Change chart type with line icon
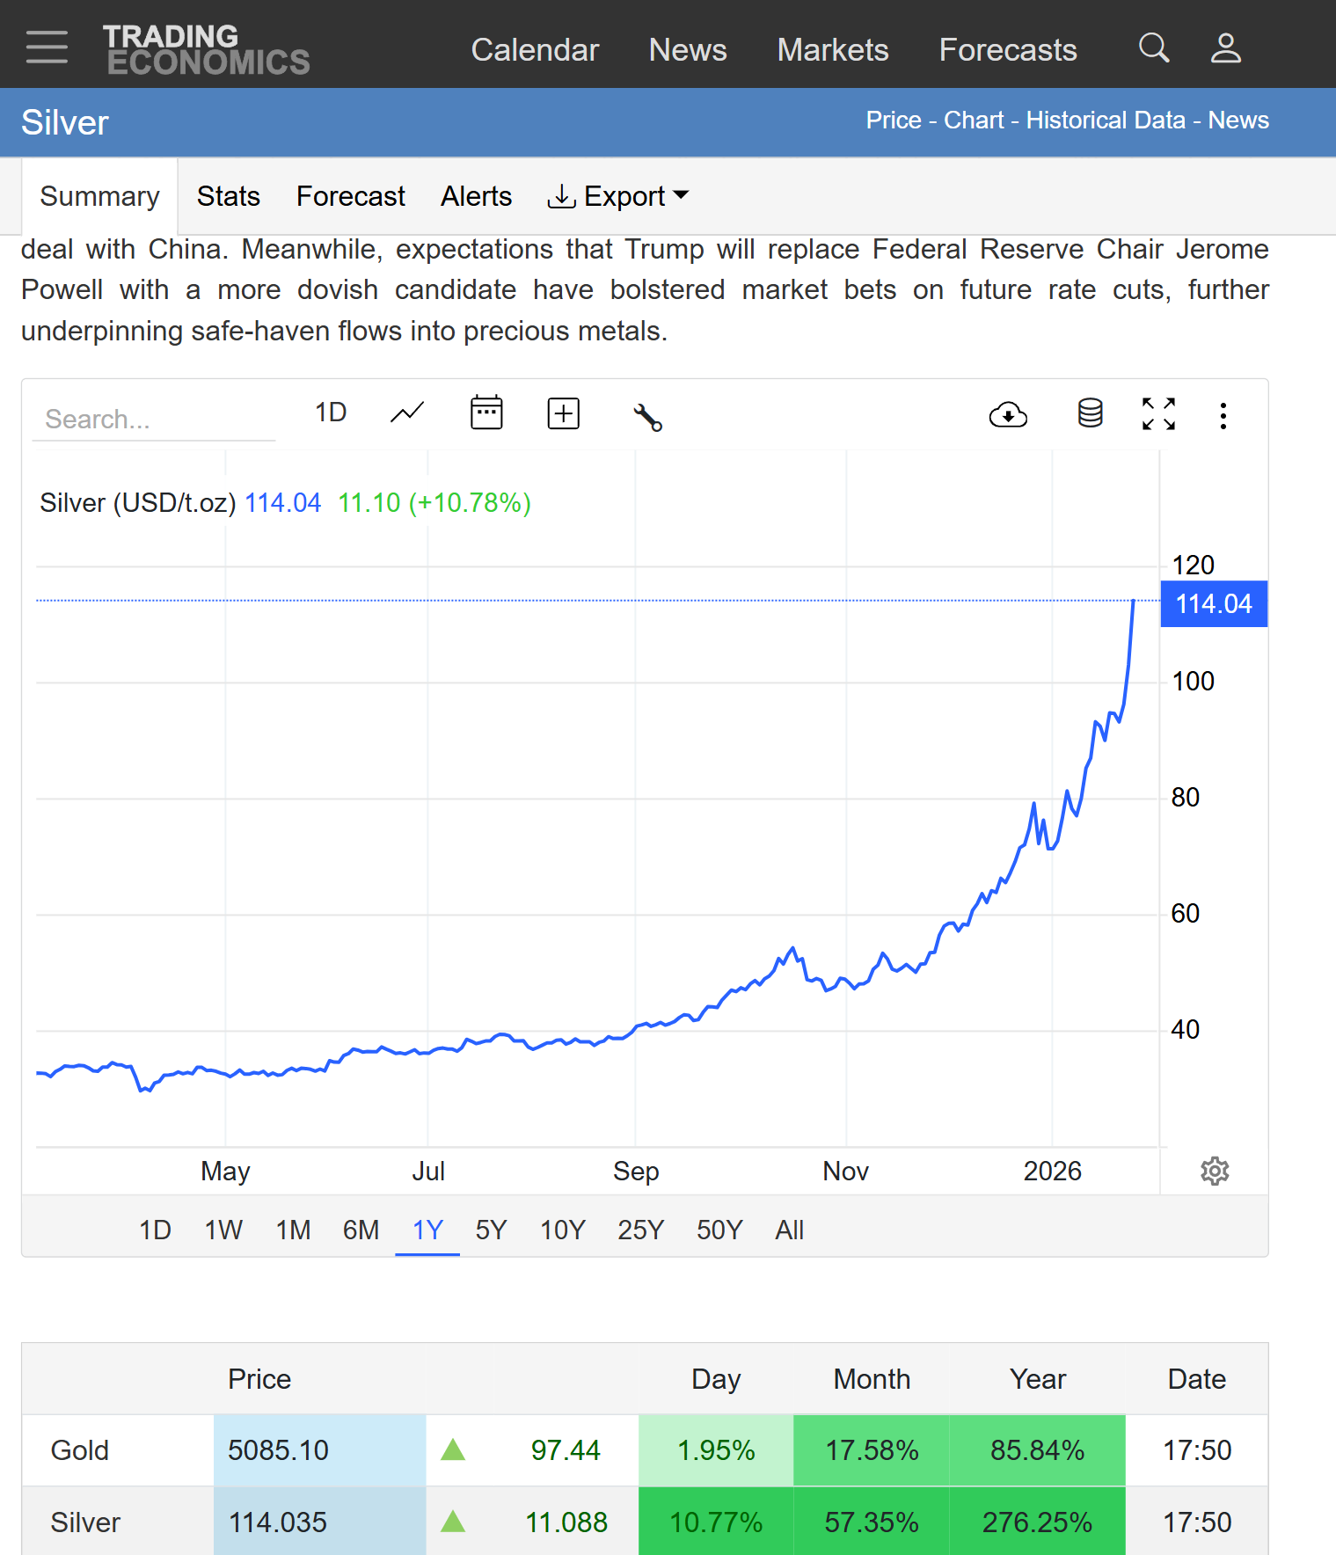The image size is (1336, 1555). [x=407, y=412]
